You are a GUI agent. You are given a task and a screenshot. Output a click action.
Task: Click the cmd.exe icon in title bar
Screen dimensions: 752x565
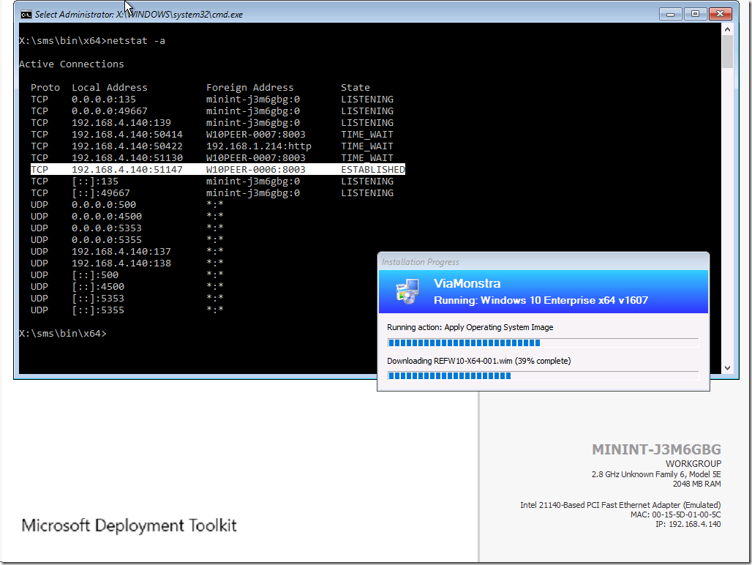[x=26, y=15]
